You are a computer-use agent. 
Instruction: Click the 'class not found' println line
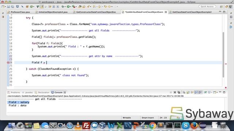60,75
